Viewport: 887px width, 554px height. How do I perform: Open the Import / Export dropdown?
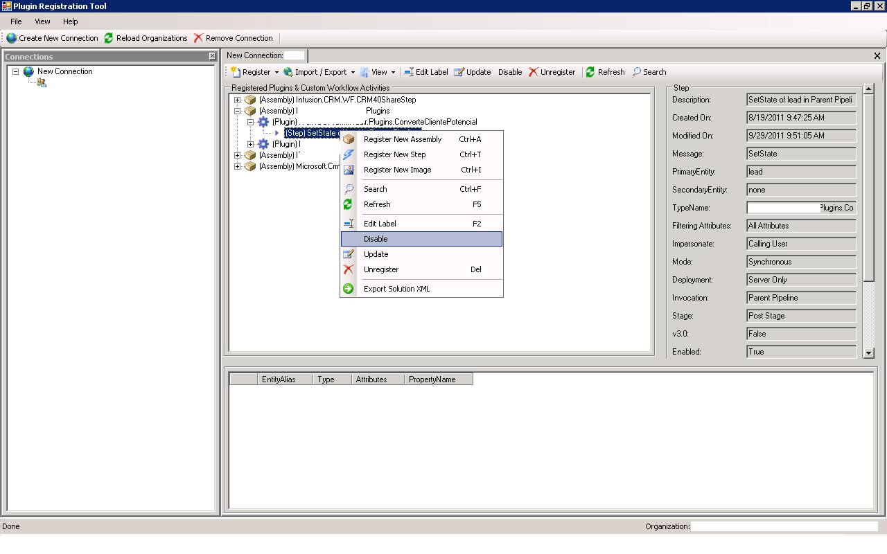[x=352, y=72]
